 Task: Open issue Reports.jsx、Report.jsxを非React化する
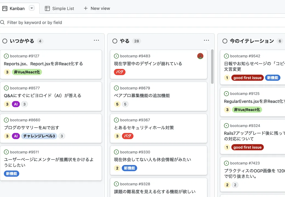point(44,64)
